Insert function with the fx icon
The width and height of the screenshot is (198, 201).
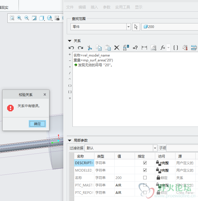click(x=163, y=48)
